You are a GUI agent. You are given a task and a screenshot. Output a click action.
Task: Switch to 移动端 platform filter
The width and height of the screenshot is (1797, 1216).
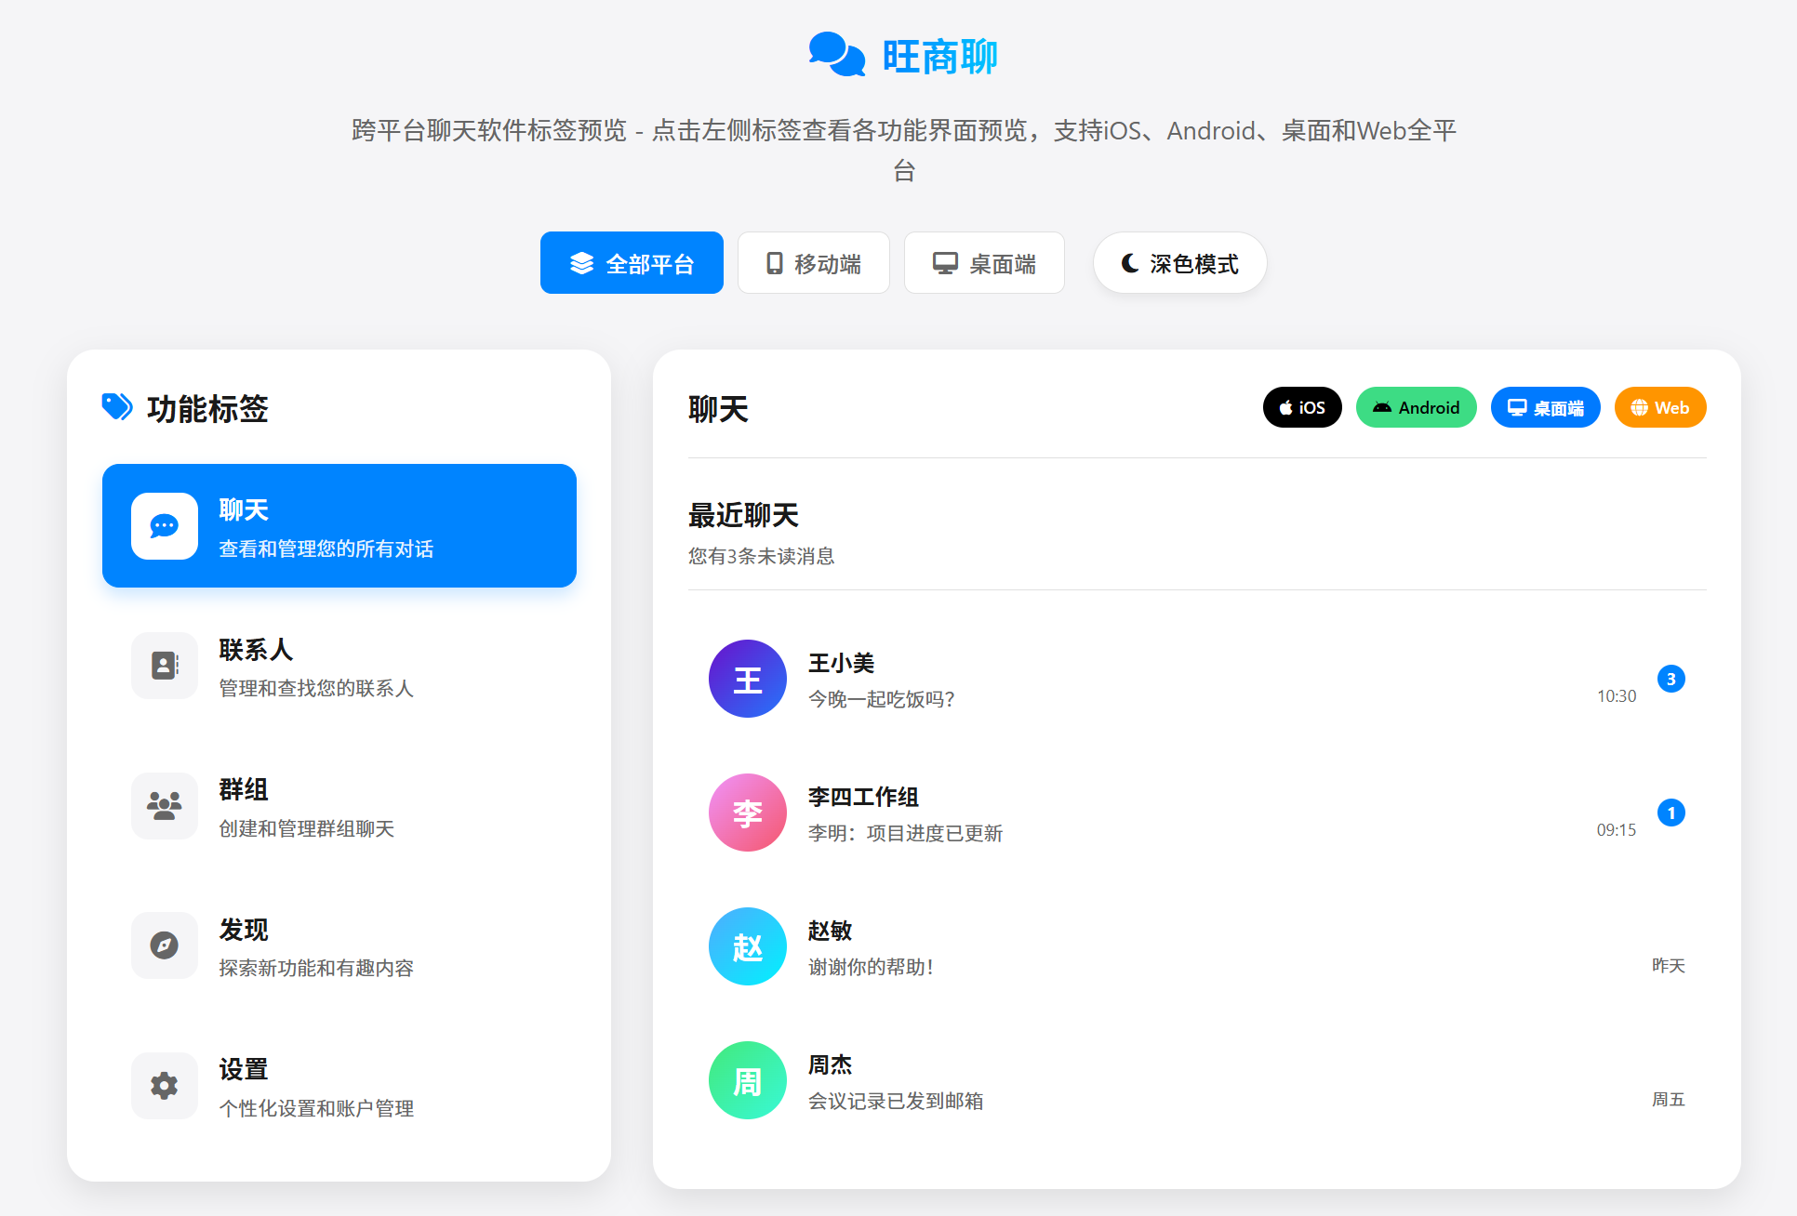coord(813,262)
